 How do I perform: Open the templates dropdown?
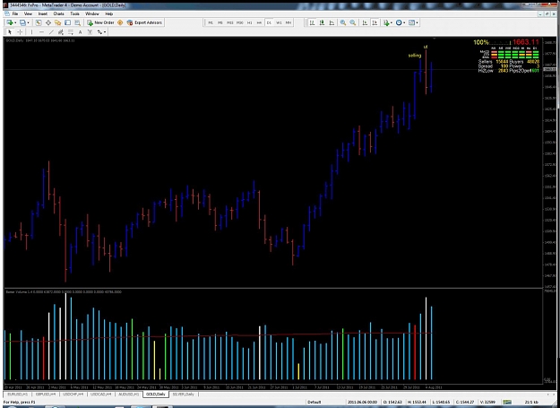[413, 22]
